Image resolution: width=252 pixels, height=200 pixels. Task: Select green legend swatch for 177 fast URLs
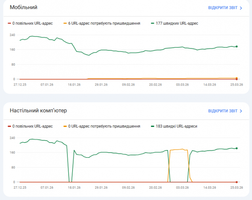click(153, 23)
